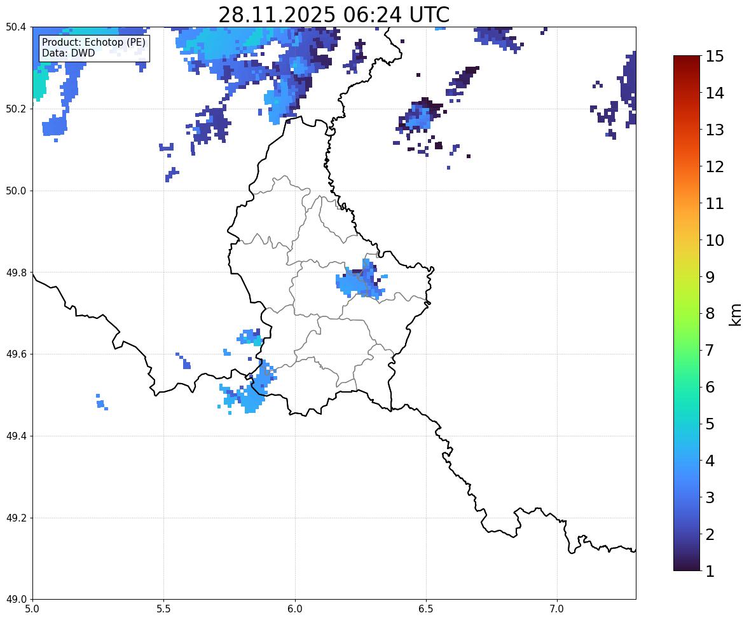This screenshot has height=620, width=749.
Task: Click the colorbar 'km' unit label
Action: [x=736, y=315]
